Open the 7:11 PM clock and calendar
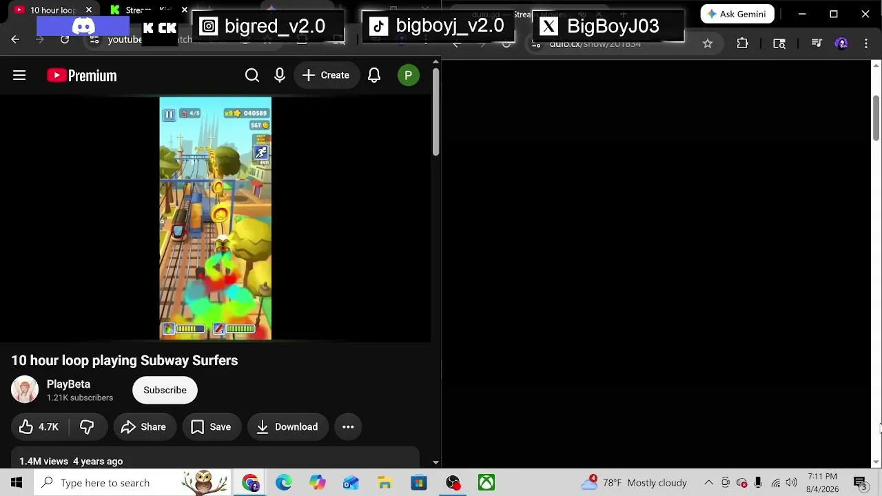882x496 pixels. click(x=822, y=483)
